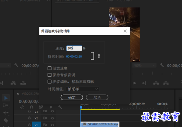Toggle V2 track lock
Viewport: 182px width, 127px height.
click(29, 118)
